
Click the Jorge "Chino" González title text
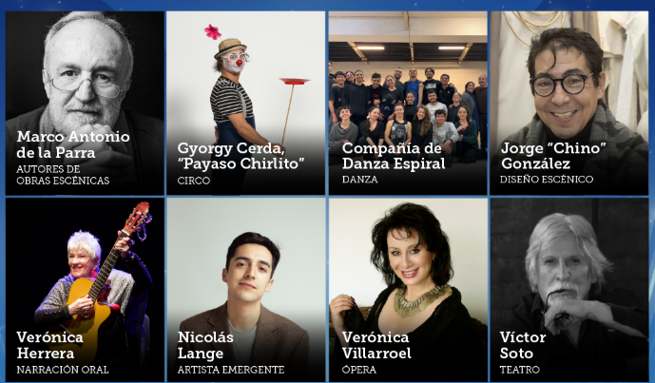pos(553,156)
